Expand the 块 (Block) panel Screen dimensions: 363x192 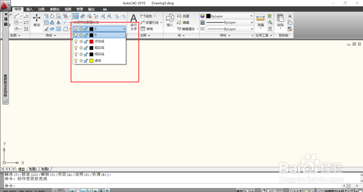(x=181, y=36)
